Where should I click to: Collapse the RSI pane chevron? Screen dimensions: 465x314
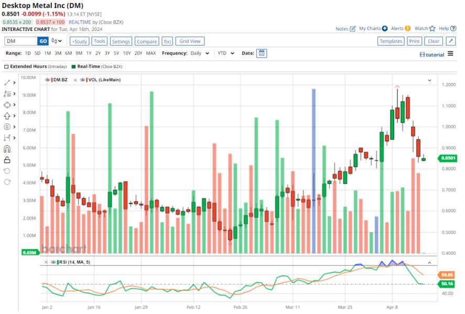[x=429, y=263]
